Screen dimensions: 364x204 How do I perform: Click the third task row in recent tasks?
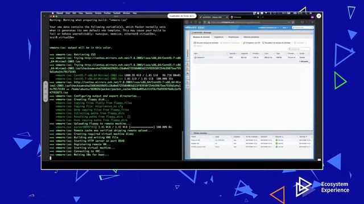[251, 147]
